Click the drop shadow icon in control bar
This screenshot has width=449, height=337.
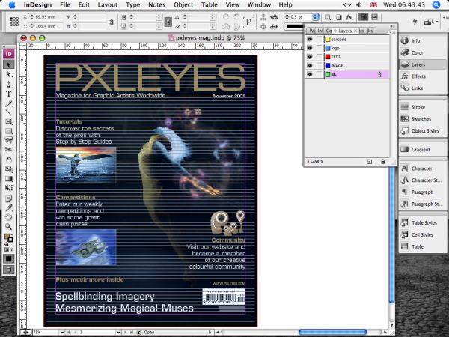tap(338, 17)
